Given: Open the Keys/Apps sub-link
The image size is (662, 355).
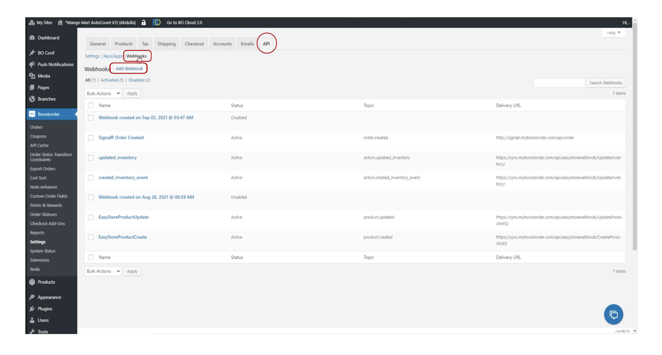Looking at the screenshot, I should [x=113, y=56].
